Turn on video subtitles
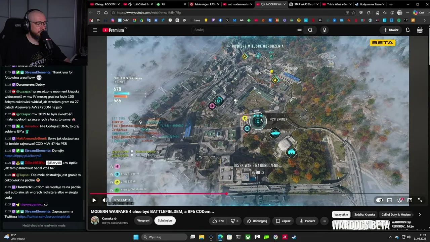Viewport: 430px width, 242px height. click(389, 200)
